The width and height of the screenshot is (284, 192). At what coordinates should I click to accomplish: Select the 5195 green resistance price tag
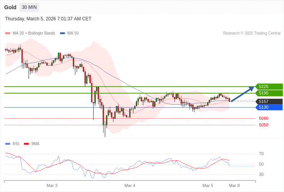(269, 93)
